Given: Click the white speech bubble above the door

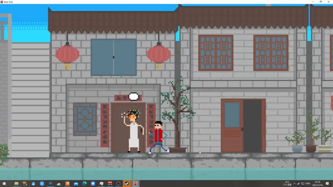Looking at the screenshot, I should [134, 96].
